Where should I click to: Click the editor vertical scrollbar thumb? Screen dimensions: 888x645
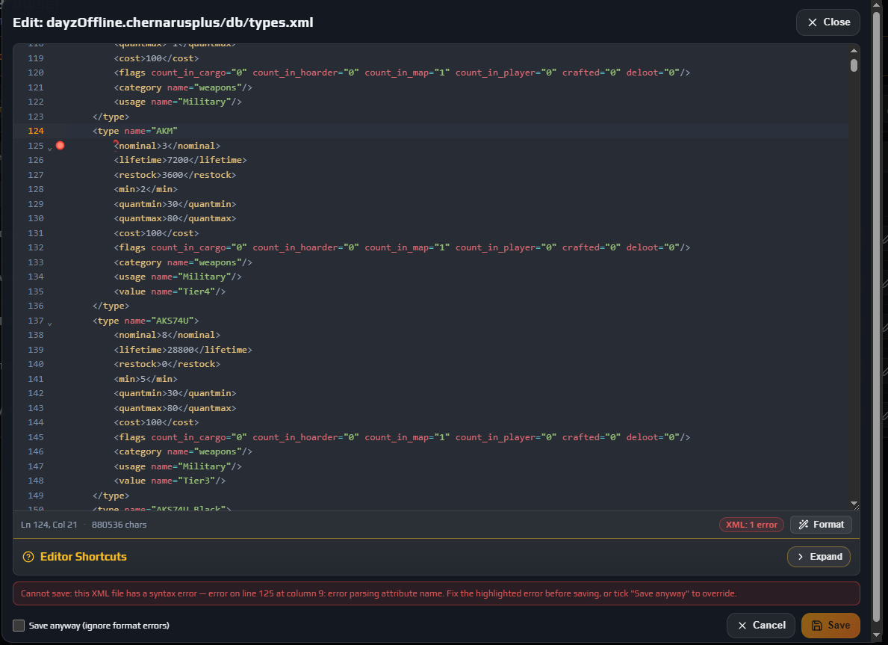(x=854, y=65)
